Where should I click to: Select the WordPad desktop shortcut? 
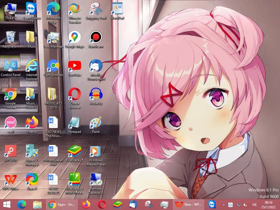117,11
